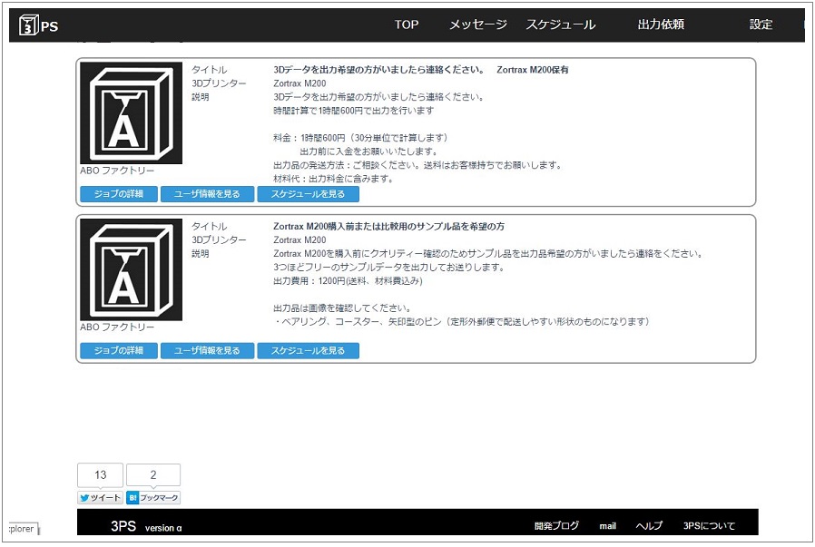The width and height of the screenshot is (815, 547).
Task: Open the TOP navigation item
Action: pyautogui.click(x=407, y=24)
